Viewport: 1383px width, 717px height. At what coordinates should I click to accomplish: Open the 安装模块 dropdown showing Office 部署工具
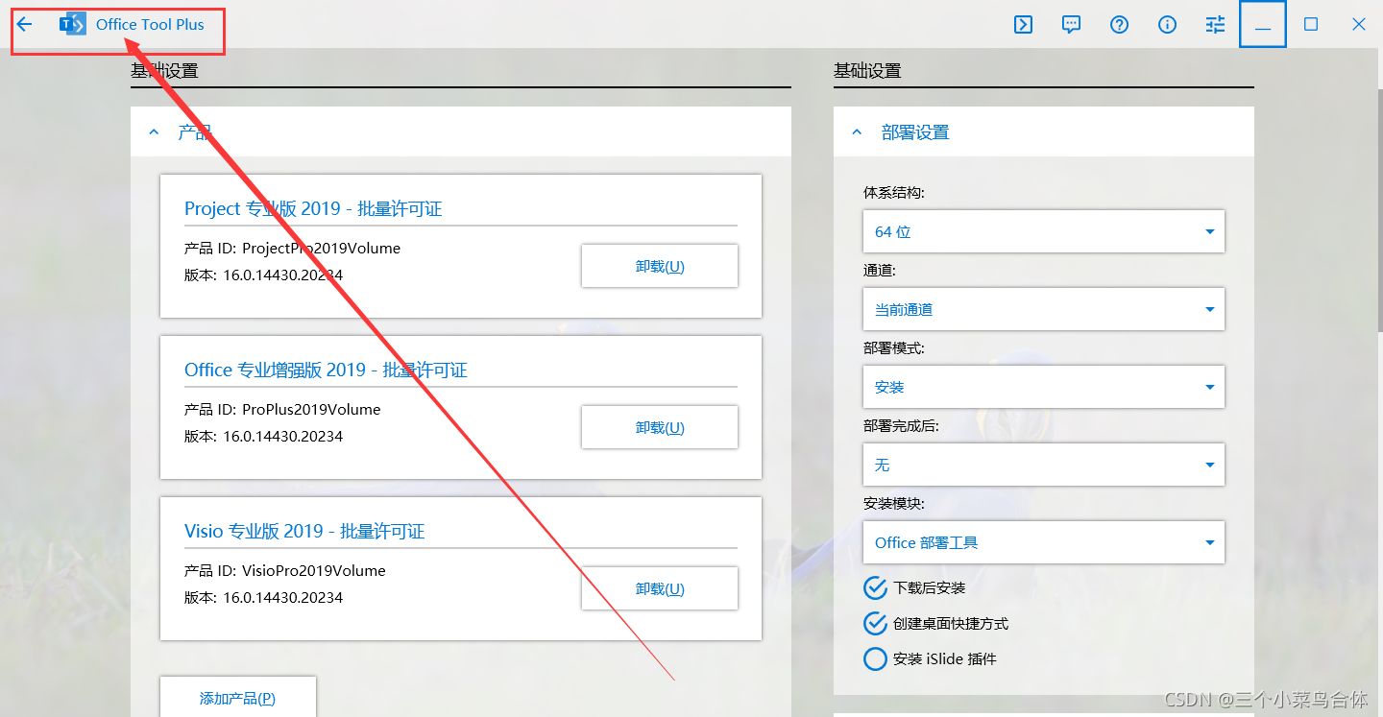pos(1044,542)
